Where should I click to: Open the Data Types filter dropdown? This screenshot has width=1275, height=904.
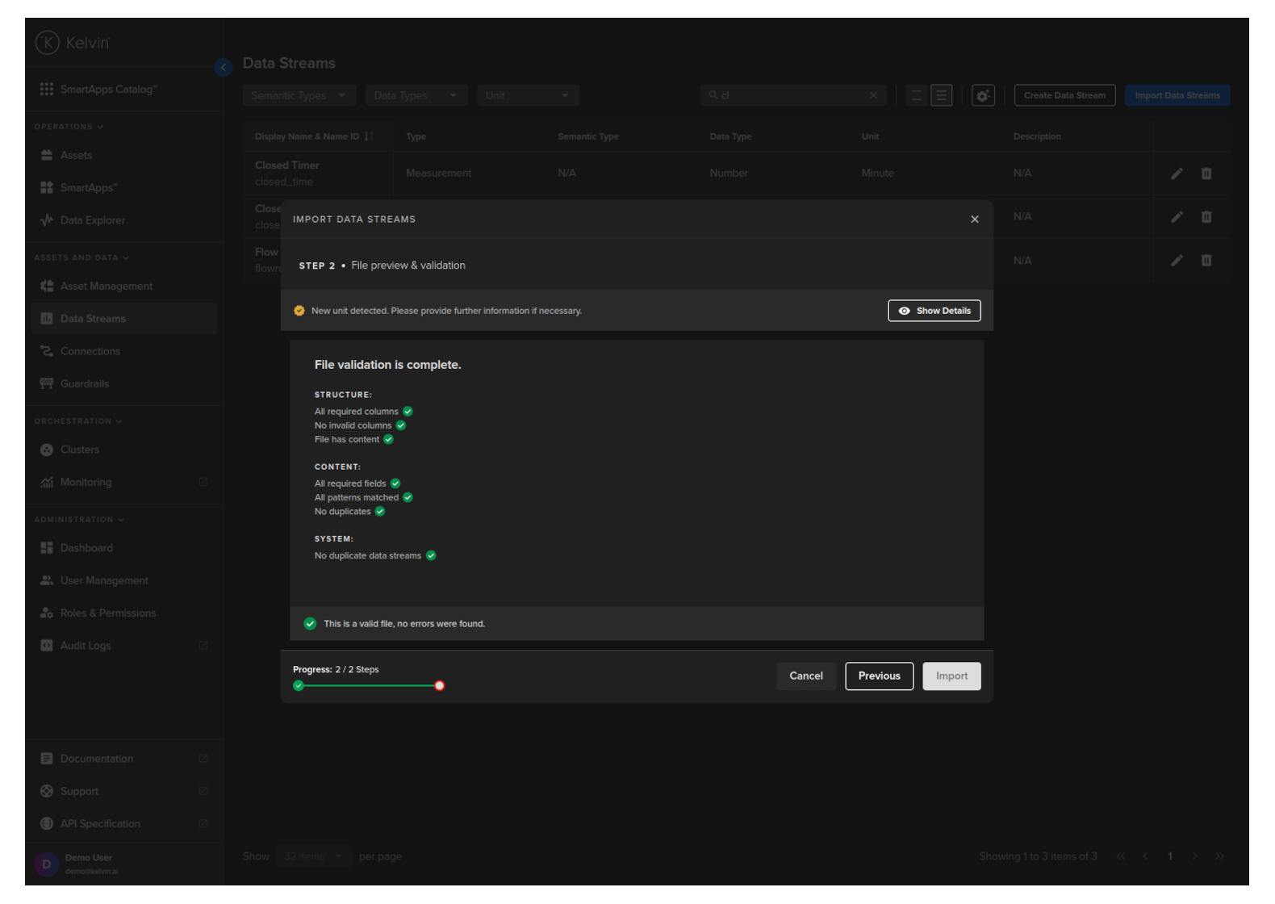tap(416, 95)
